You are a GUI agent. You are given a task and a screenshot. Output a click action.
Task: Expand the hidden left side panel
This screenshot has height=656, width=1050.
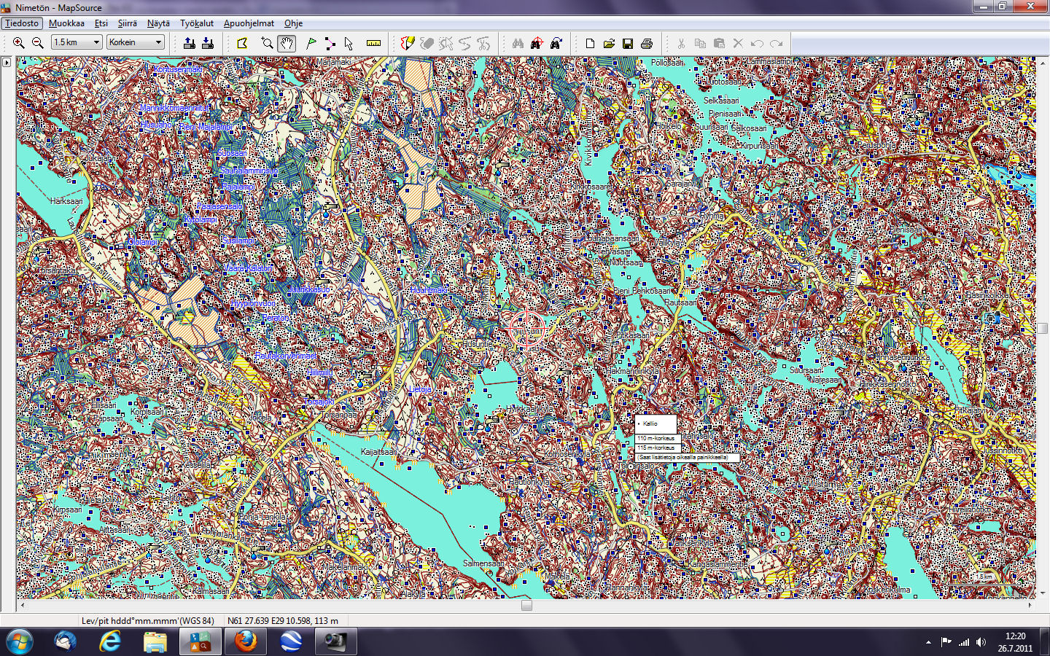[7, 63]
